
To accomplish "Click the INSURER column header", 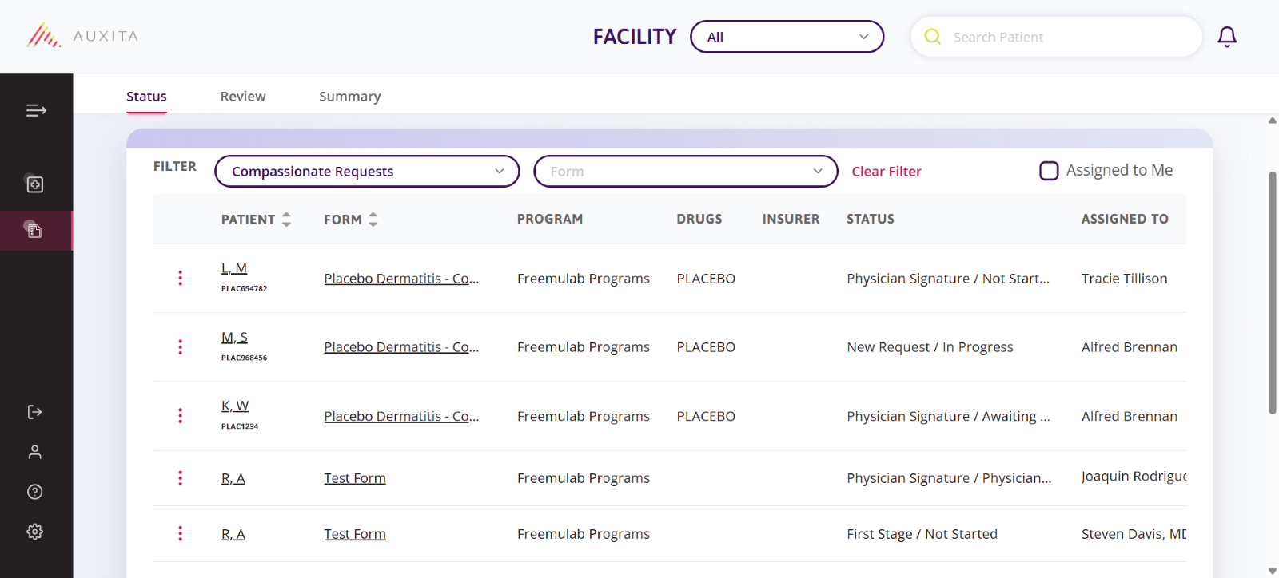I will pos(791,219).
